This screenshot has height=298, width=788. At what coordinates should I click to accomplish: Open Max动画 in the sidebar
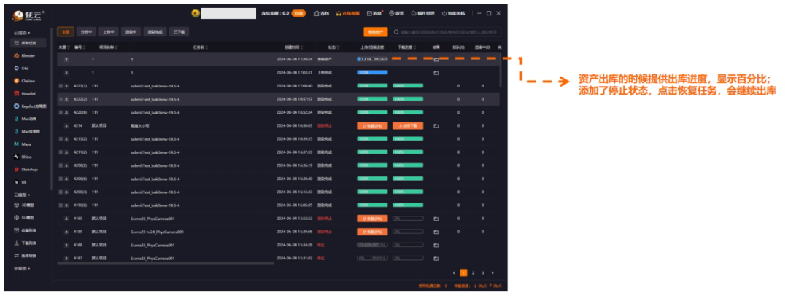pos(23,119)
